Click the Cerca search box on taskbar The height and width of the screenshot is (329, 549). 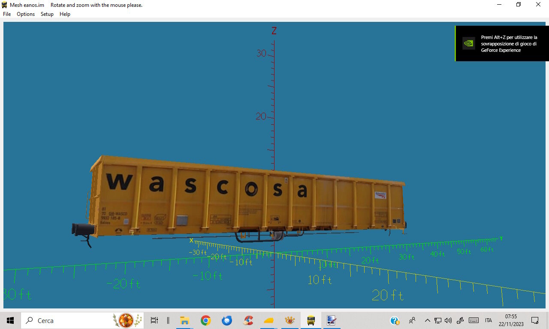click(82, 320)
